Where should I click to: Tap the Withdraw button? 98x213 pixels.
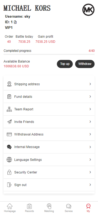(x=85, y=64)
